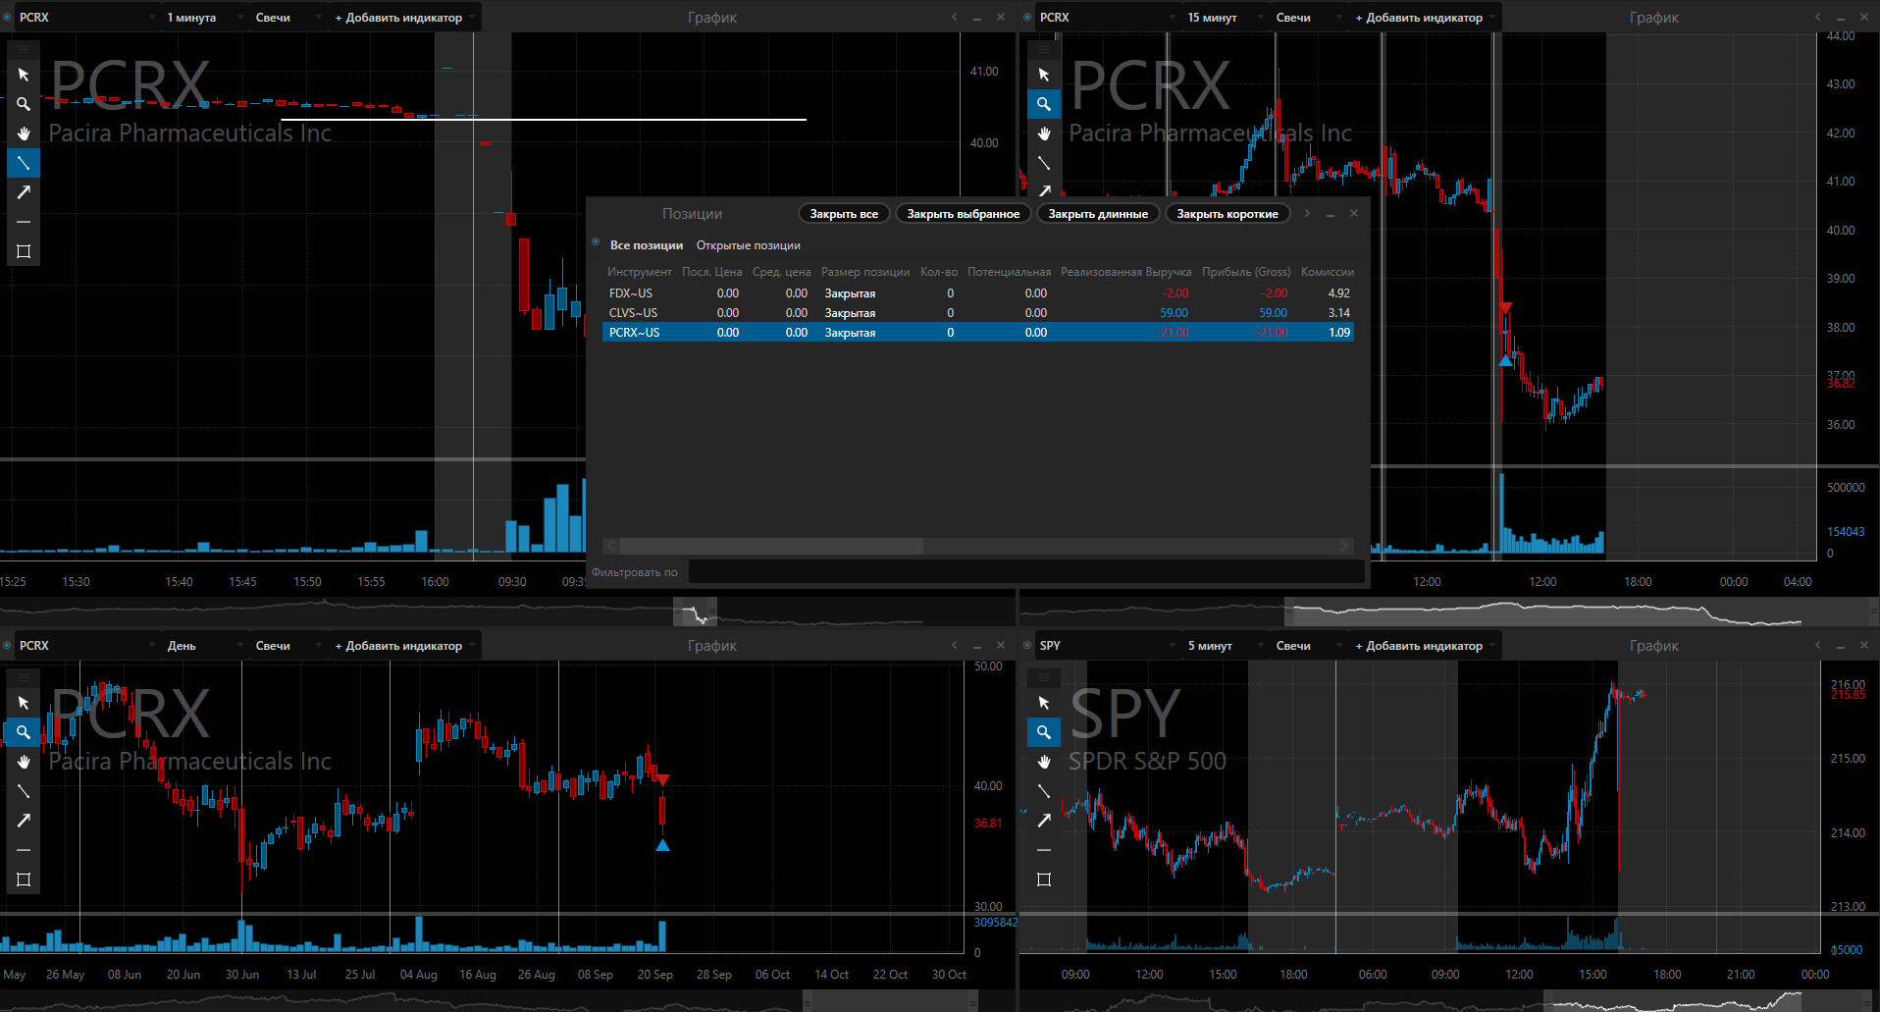The width and height of the screenshot is (1880, 1012).
Task: Select the zoom magnifier in SPY chart
Action: [x=1044, y=732]
